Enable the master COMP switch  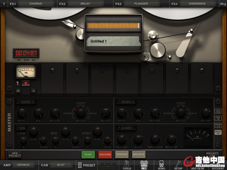point(126,128)
